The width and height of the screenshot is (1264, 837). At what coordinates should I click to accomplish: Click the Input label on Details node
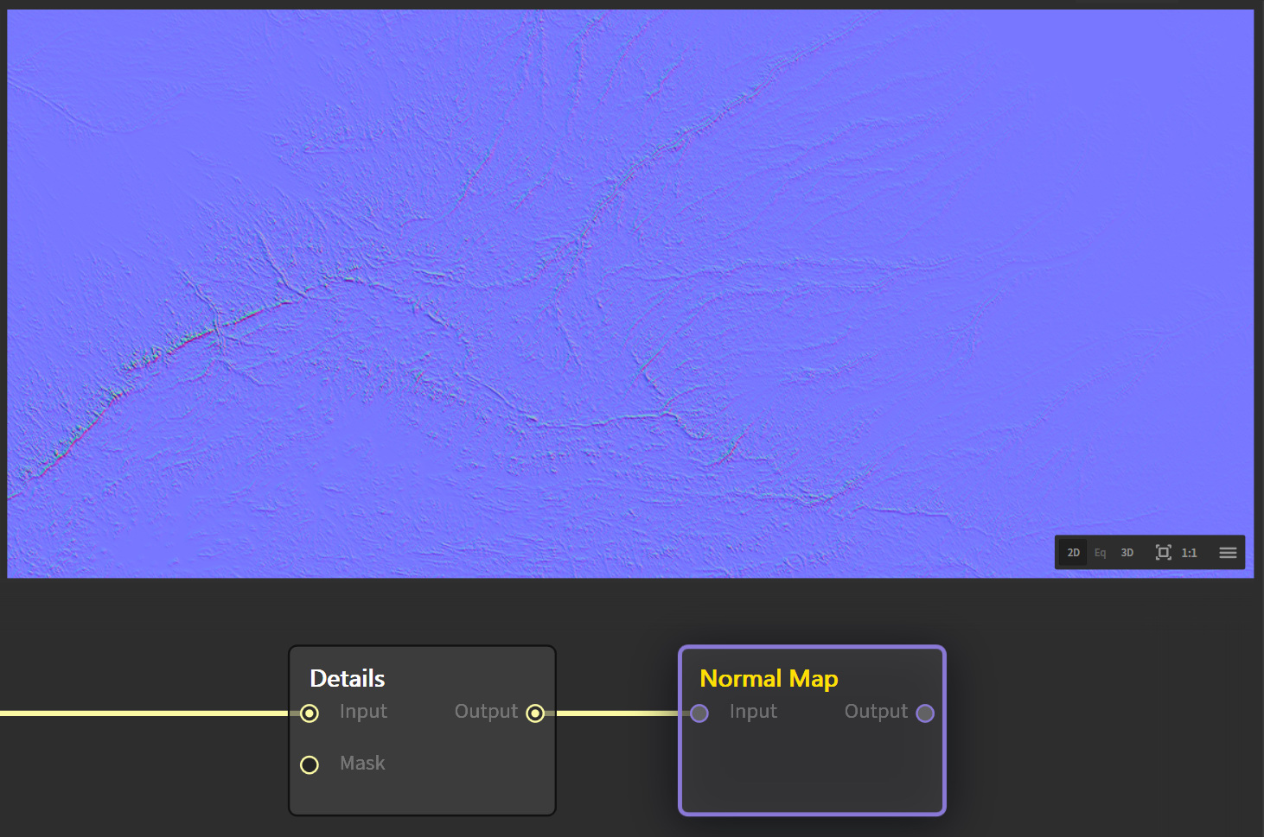point(363,712)
